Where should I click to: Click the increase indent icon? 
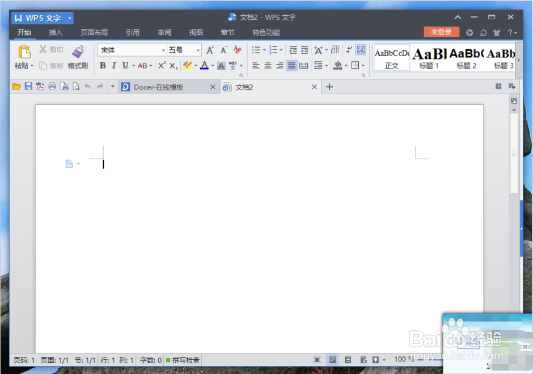pyautogui.click(x=304, y=50)
